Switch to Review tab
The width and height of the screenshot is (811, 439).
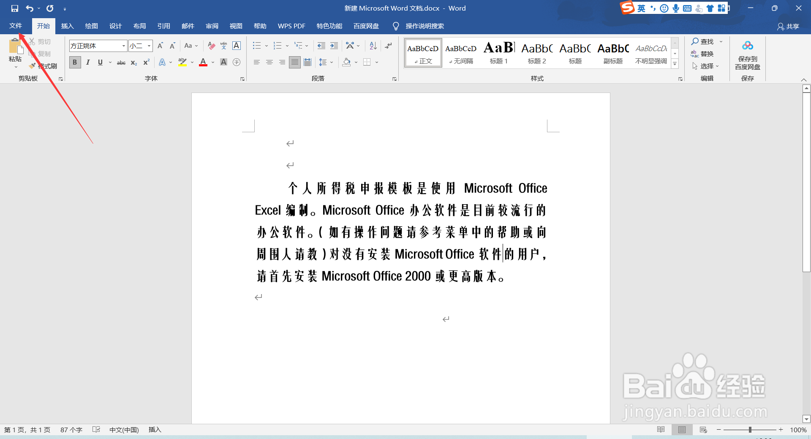212,26
